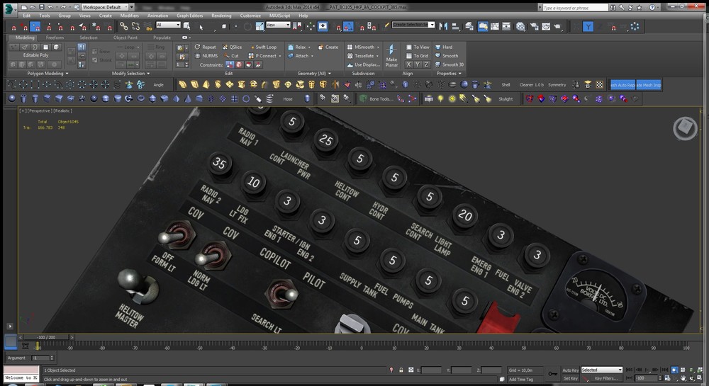
Task: Toggle the Element sub-object level
Action: pyautogui.click(x=56, y=47)
